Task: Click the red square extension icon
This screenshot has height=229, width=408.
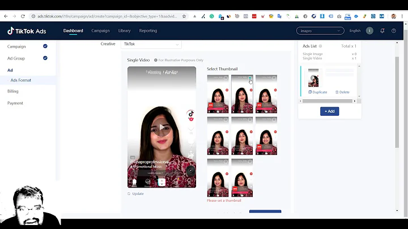Action: 254,16
